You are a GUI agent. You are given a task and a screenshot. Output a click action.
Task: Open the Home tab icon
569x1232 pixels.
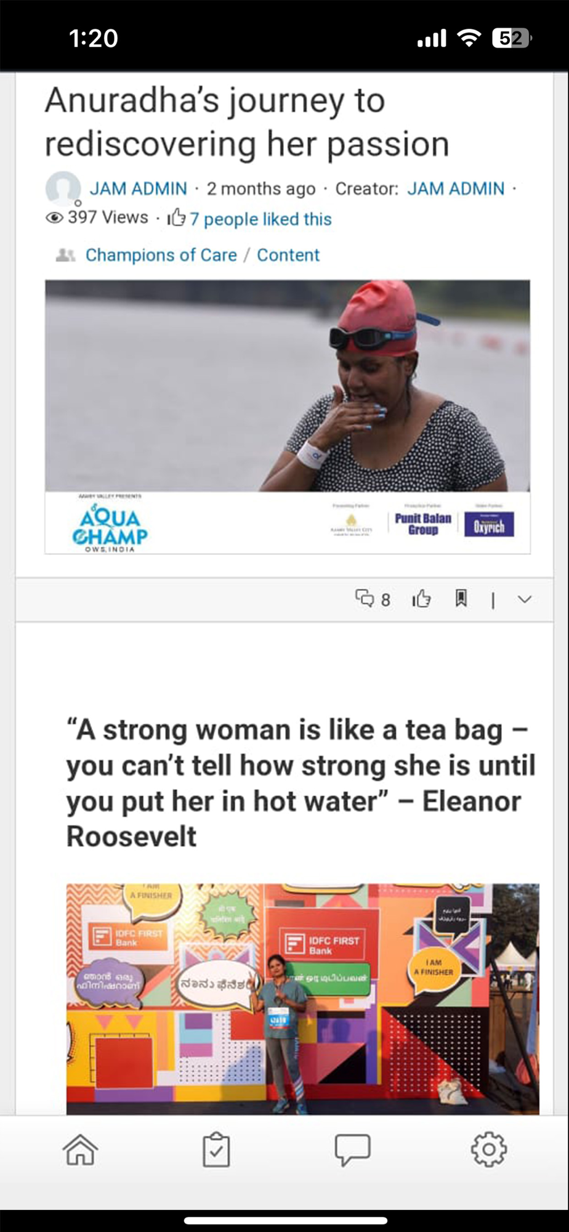coord(81,1149)
